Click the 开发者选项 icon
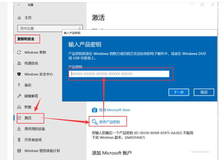This screenshot has width=224, height=160. 19,140
